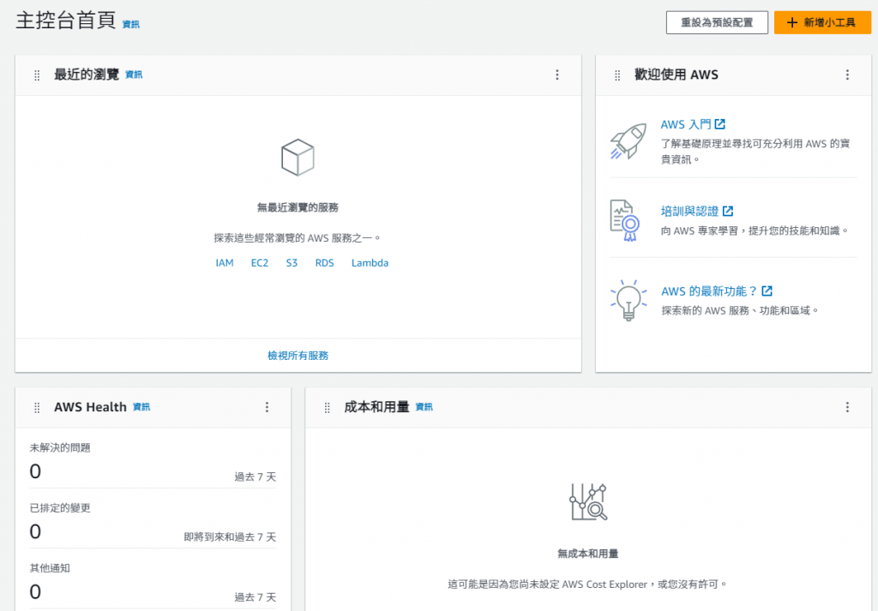Image resolution: width=878 pixels, height=611 pixels.
Task: Click the 未解決的問題 count of 0
Action: [35, 471]
